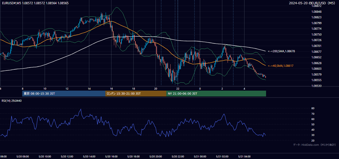339x159 pixels.
Task: Click hour label 22 under the price chart
Action: click(x=178, y=89)
